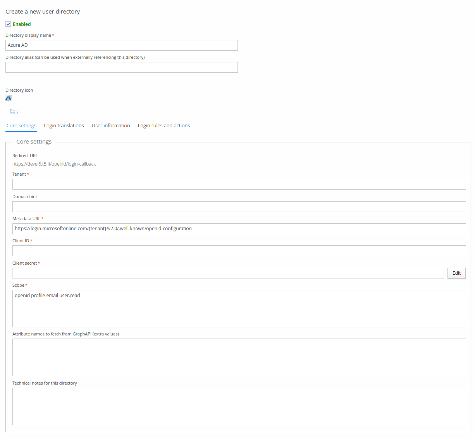
Task: Toggle the Enabled checkbox
Action: tap(8, 24)
